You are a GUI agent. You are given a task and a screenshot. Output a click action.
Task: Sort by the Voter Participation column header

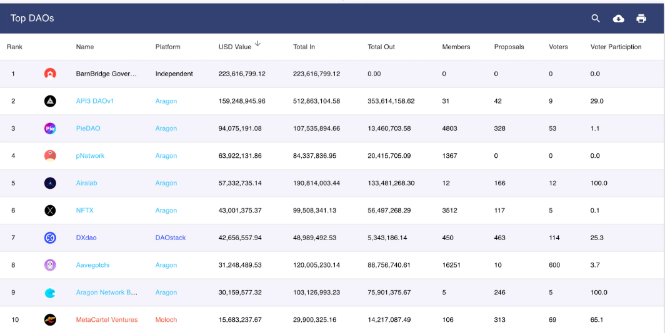616,47
